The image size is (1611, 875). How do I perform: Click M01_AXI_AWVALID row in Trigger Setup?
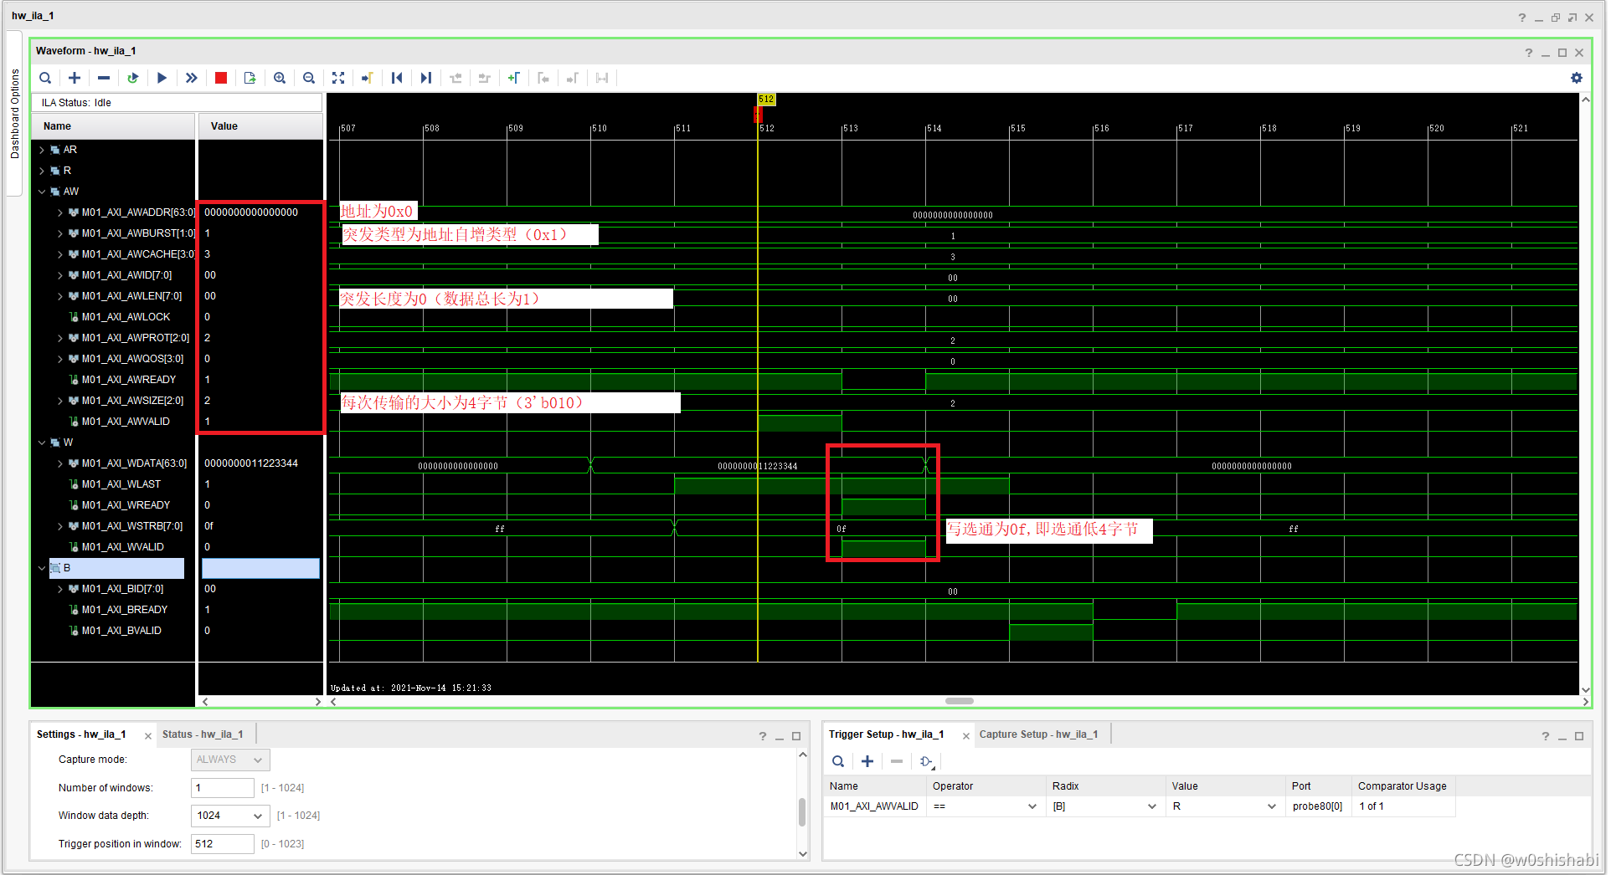(x=1139, y=806)
